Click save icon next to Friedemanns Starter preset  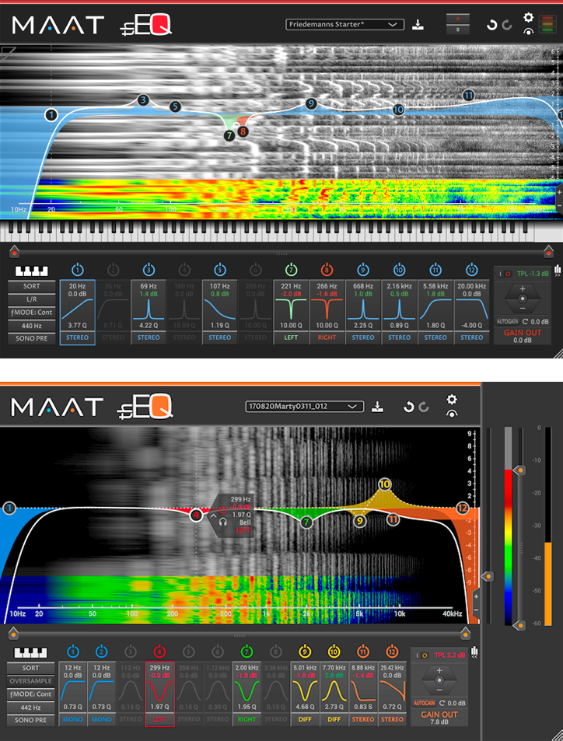(x=418, y=25)
